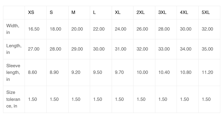
Task: Select the 22.00 width cell for L
Action: [101, 29]
